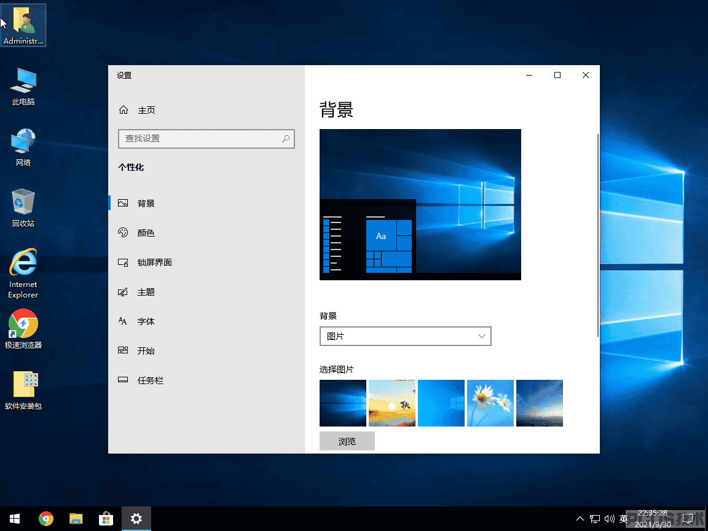Open the 锁屏界面 settings page
This screenshot has height=531, width=708.
[x=206, y=262]
